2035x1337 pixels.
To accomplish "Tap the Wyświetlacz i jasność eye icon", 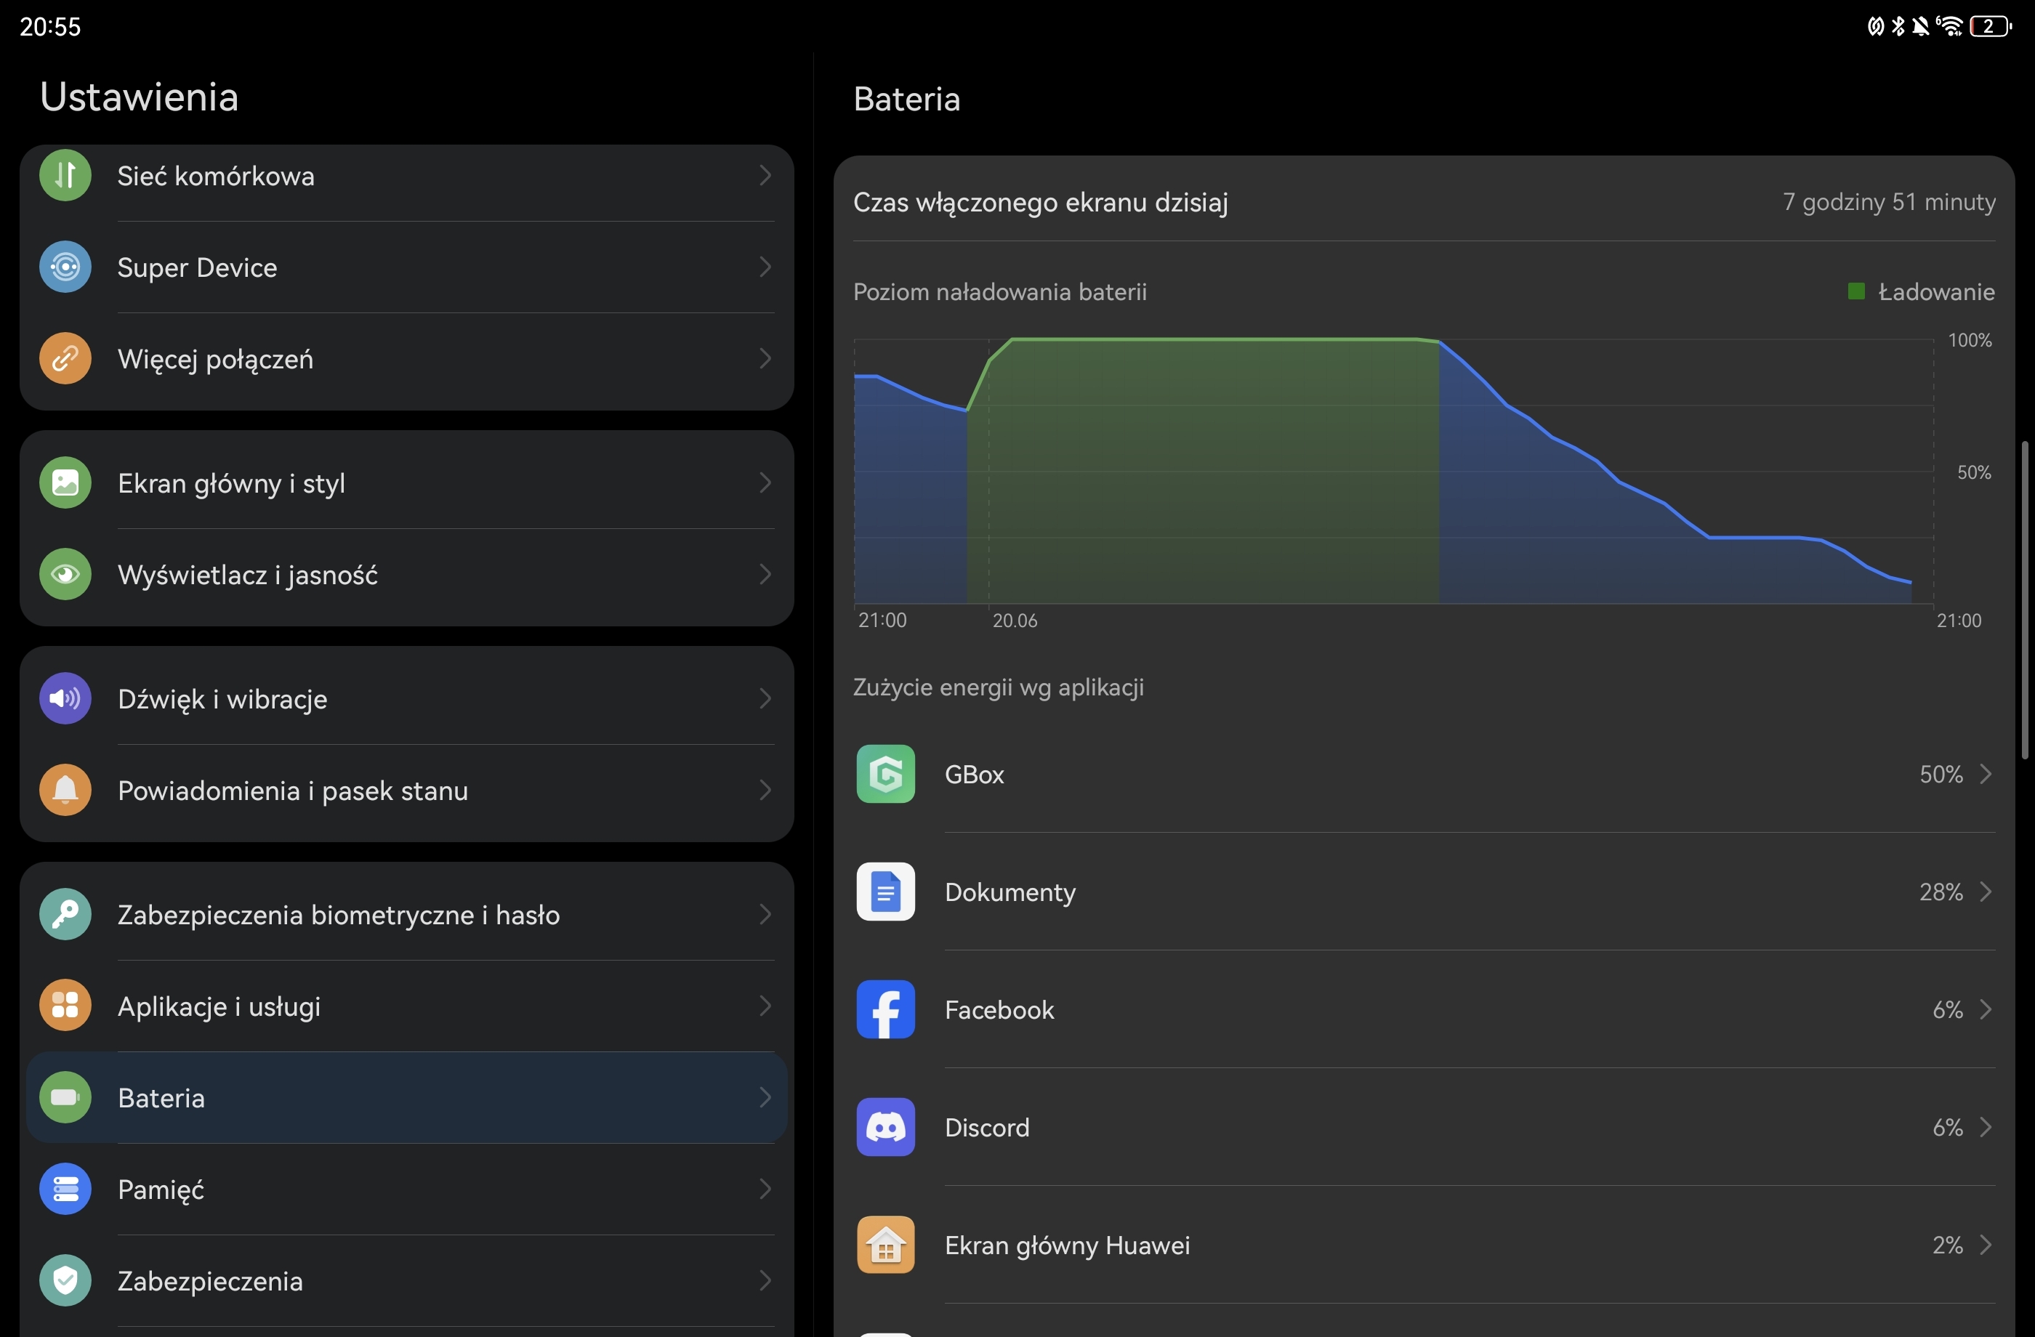I will [65, 573].
